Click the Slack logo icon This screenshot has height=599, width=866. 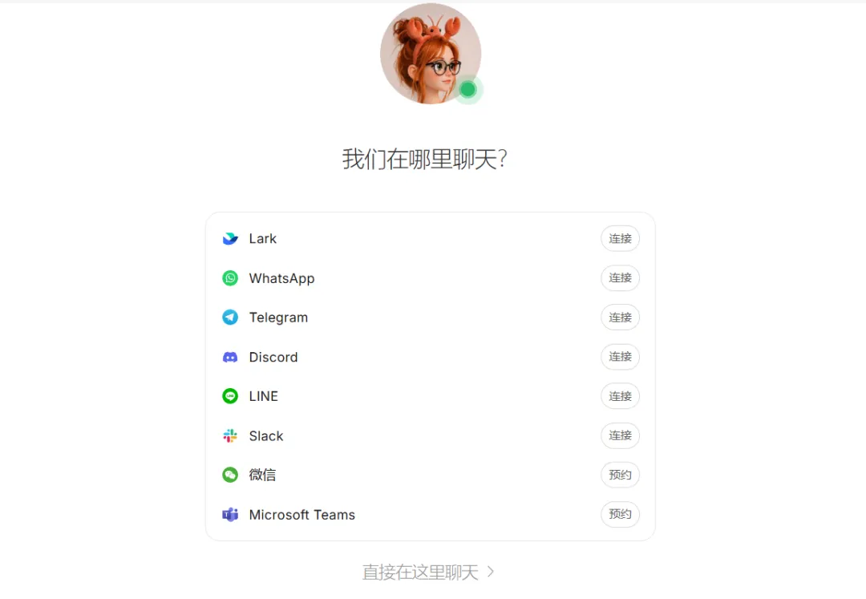click(x=230, y=435)
